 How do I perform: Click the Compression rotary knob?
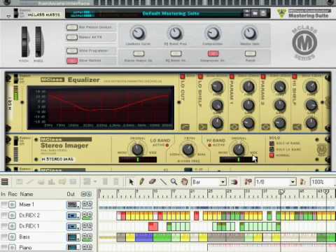(213, 34)
